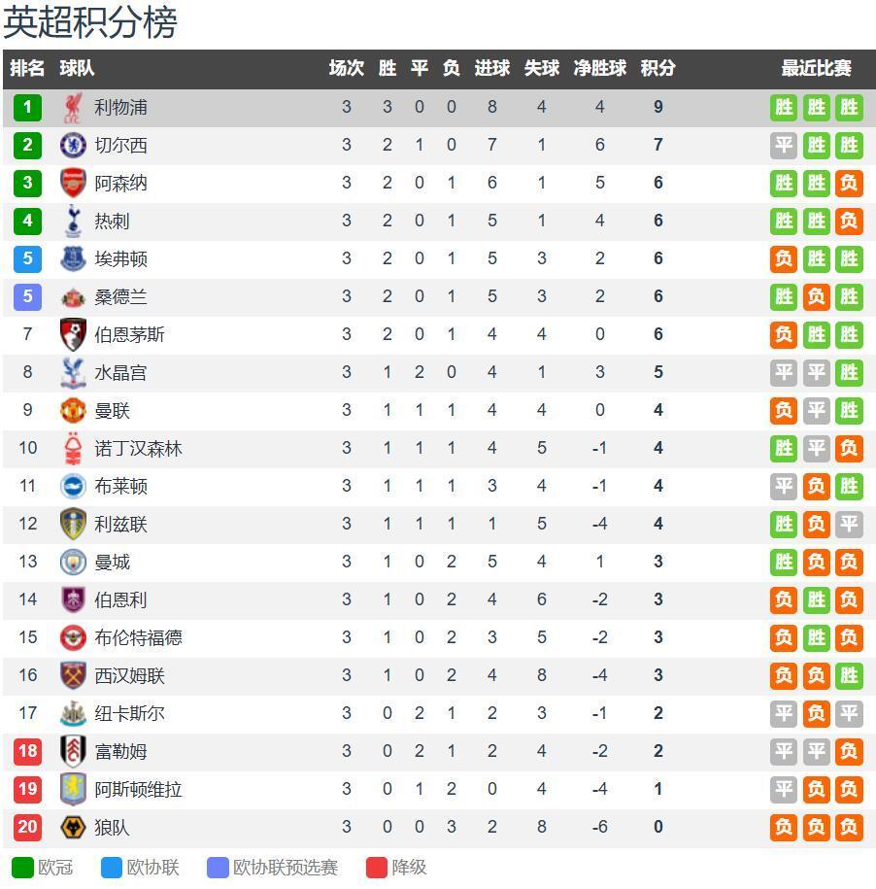
Task: Open the 利物浦 team link
Action: [120, 107]
